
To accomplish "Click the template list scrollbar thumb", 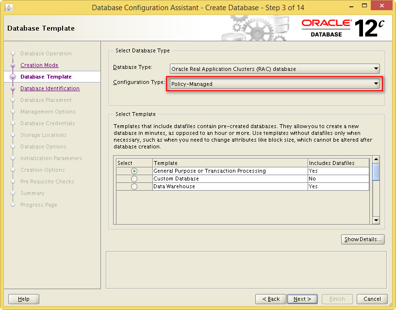I will tap(376, 172).
